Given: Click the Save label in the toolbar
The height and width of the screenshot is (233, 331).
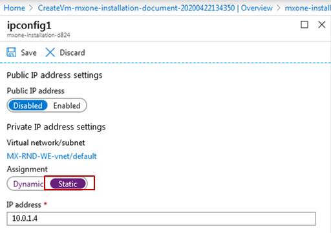Looking at the screenshot, I should click(28, 52).
